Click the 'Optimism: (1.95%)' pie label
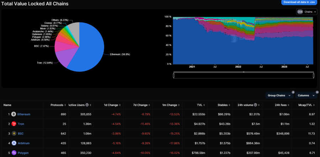320x157 pixels. tap(43, 34)
